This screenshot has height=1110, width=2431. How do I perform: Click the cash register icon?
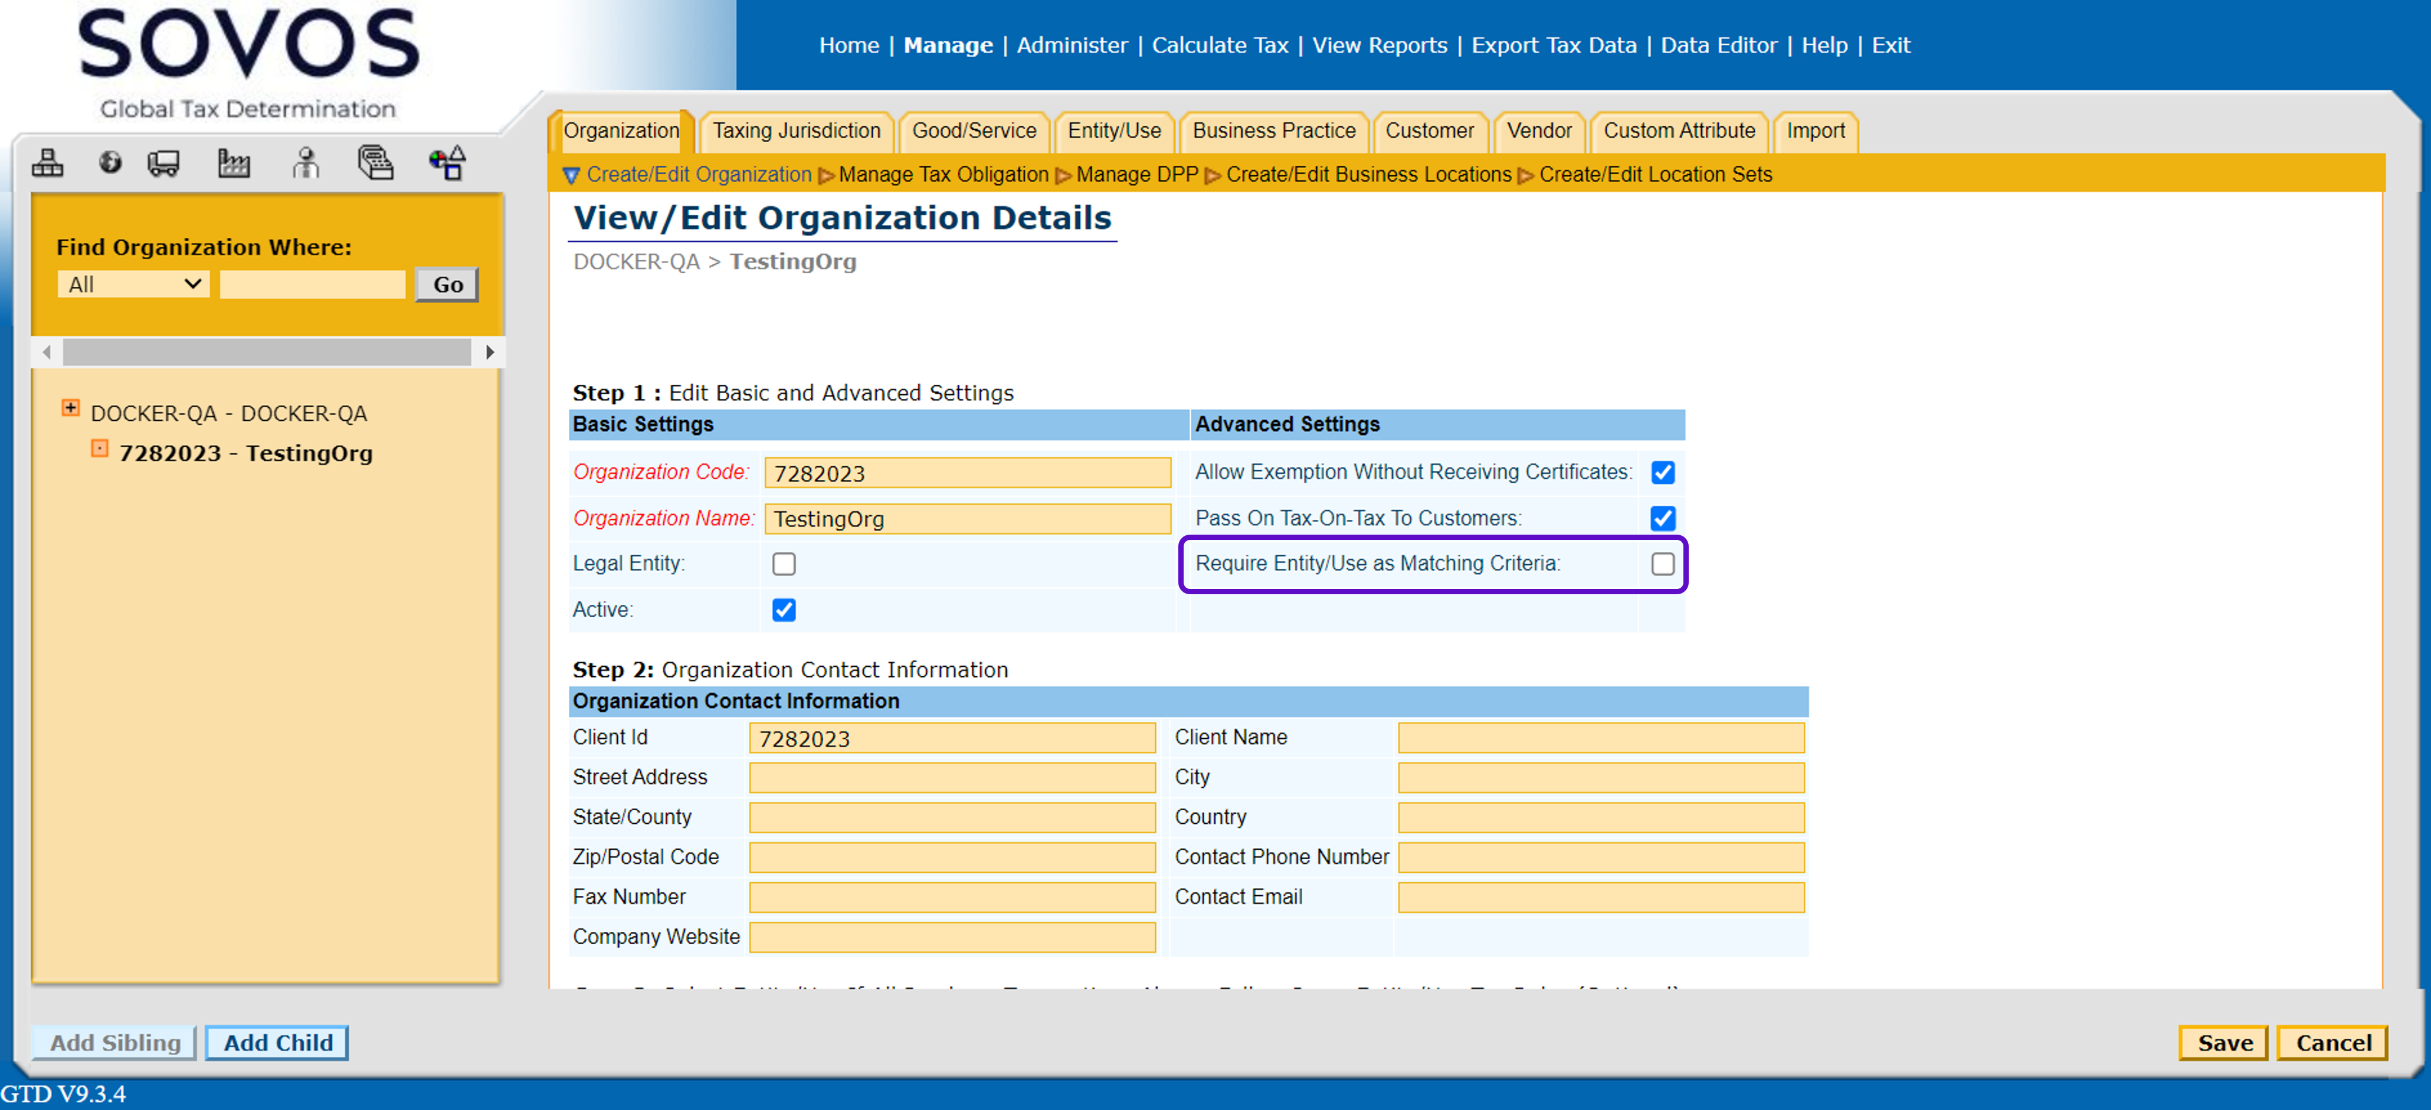(375, 163)
